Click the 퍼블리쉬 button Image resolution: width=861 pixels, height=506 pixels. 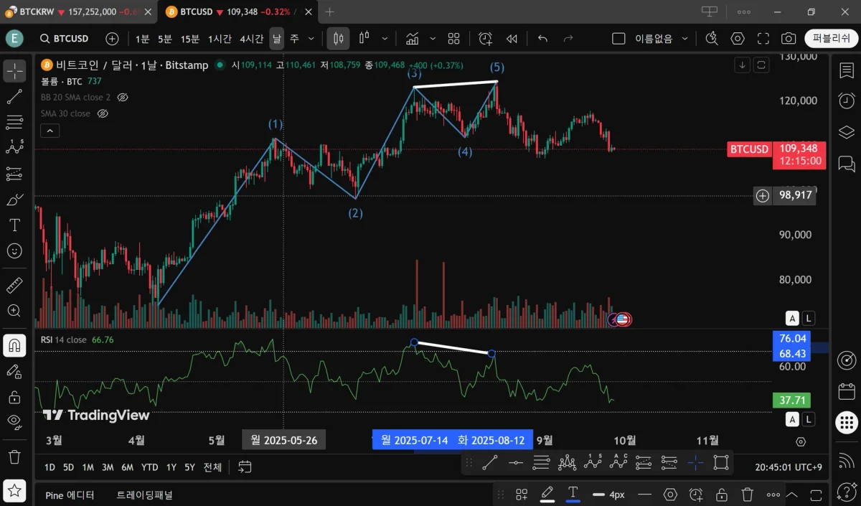point(829,38)
